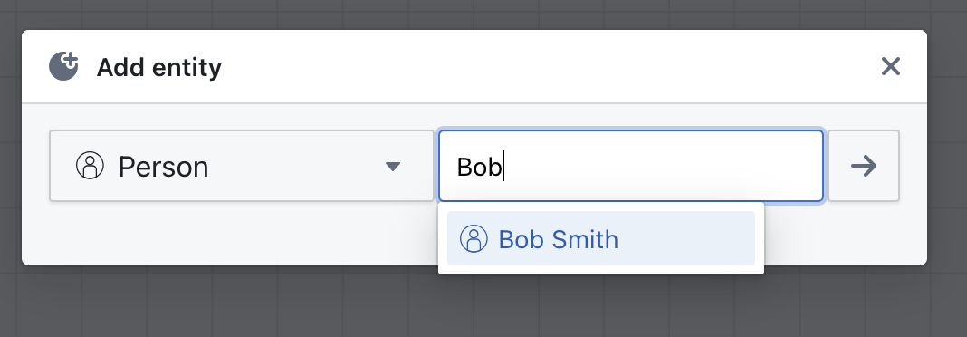Place cursor after Bob in name field
The height and width of the screenshot is (337, 967).
coord(503,167)
